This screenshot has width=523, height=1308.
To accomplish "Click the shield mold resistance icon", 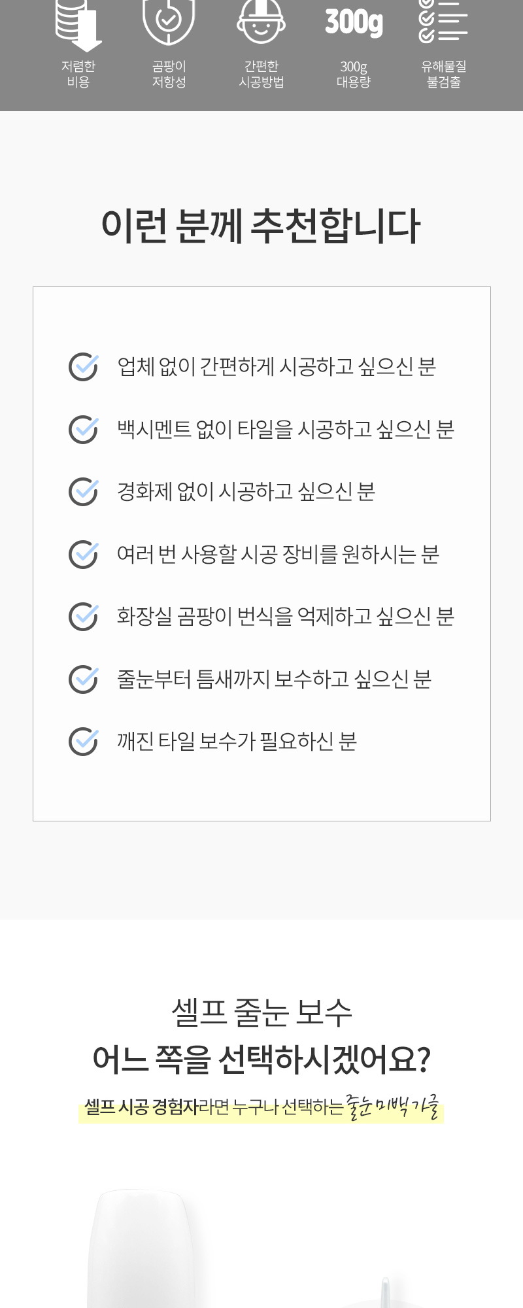I will (x=169, y=22).
